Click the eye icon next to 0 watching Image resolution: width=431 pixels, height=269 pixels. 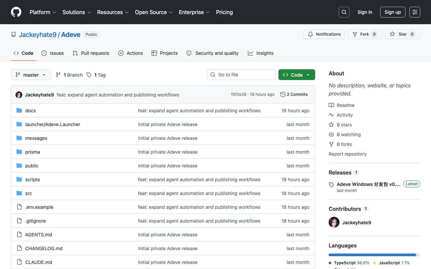[331, 134]
